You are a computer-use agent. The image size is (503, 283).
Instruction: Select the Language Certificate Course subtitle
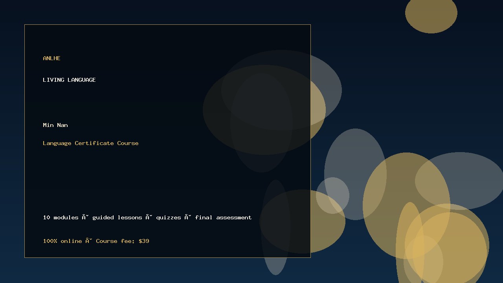[x=91, y=143]
